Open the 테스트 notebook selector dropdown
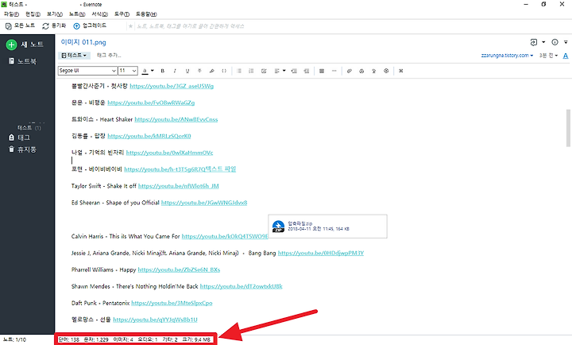 (74, 56)
